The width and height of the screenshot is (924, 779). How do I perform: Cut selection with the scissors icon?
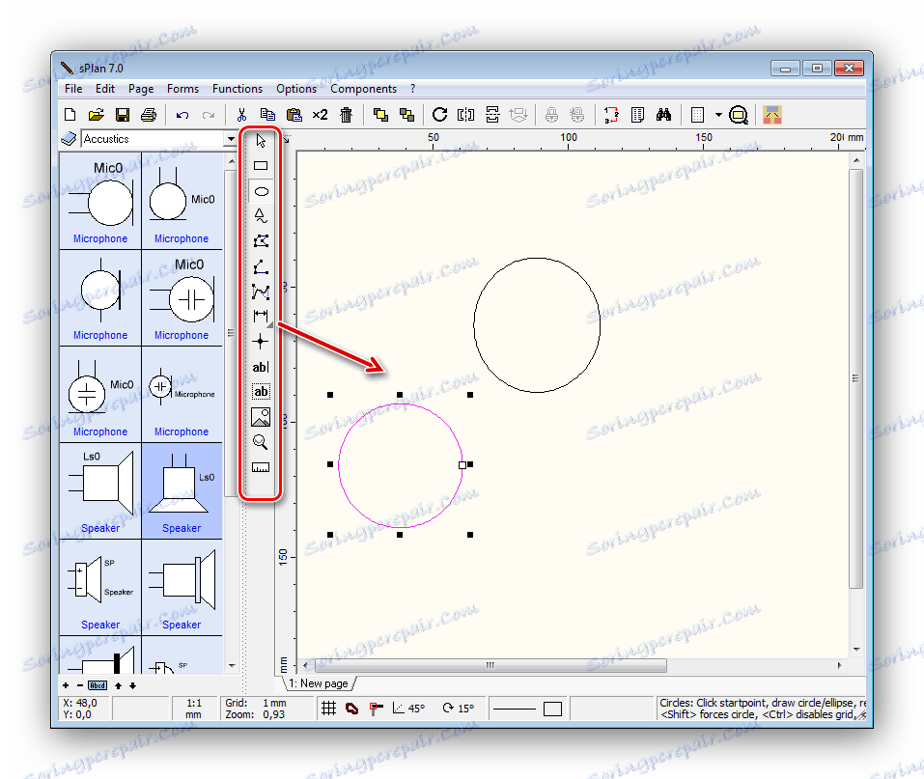pyautogui.click(x=241, y=115)
